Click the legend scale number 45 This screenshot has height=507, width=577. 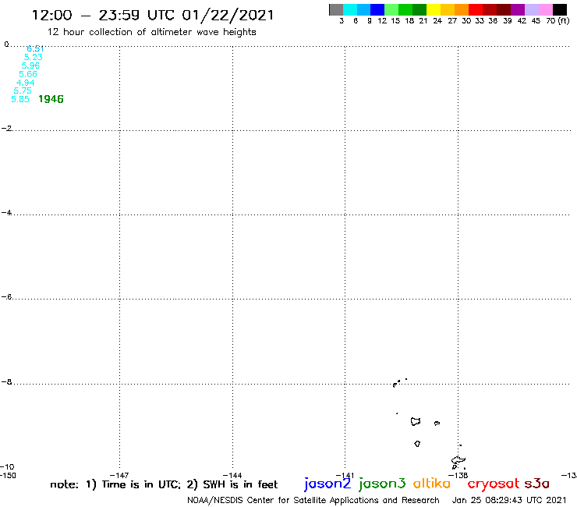point(536,20)
